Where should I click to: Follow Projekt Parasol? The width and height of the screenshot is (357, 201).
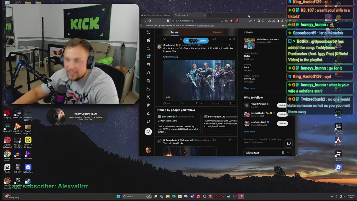[282, 105]
